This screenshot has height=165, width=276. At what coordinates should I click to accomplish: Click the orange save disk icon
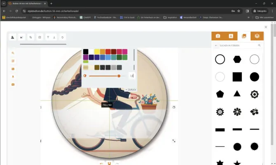point(13,69)
